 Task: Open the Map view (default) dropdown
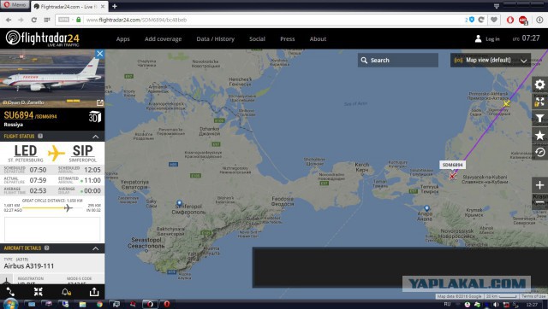pos(491,61)
